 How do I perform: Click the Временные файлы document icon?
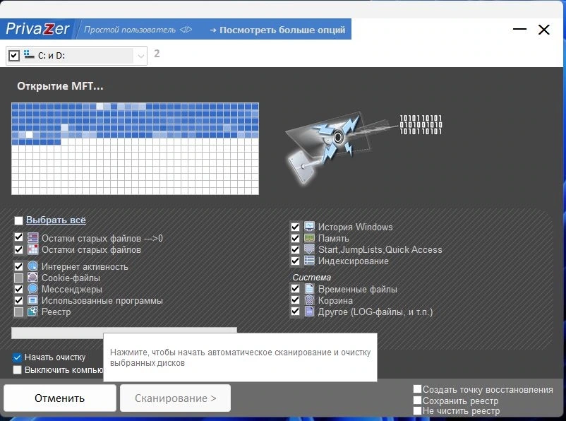[309, 289]
